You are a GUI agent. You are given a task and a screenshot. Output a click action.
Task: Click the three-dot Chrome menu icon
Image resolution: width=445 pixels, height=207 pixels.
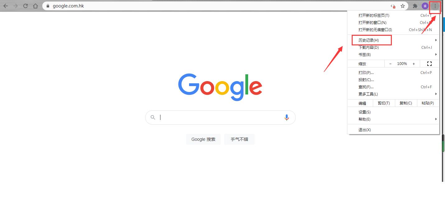(x=435, y=6)
